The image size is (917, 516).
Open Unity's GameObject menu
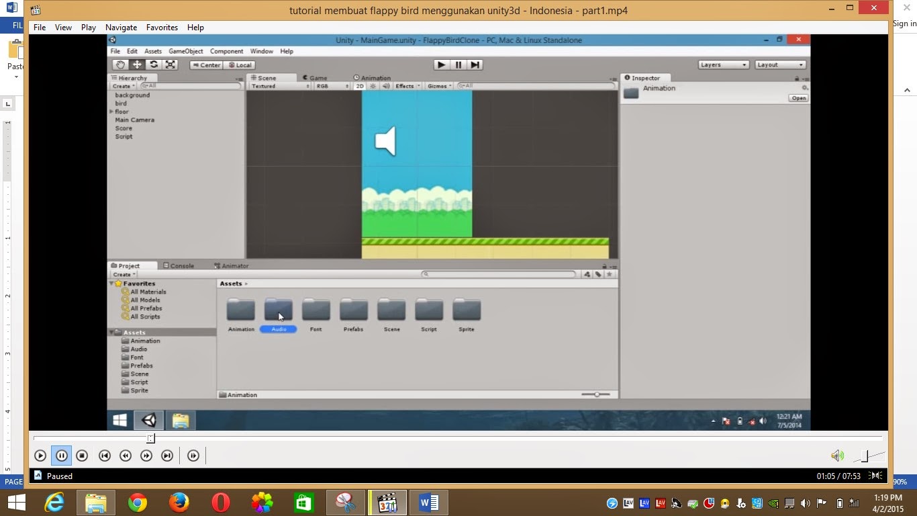pyautogui.click(x=186, y=51)
